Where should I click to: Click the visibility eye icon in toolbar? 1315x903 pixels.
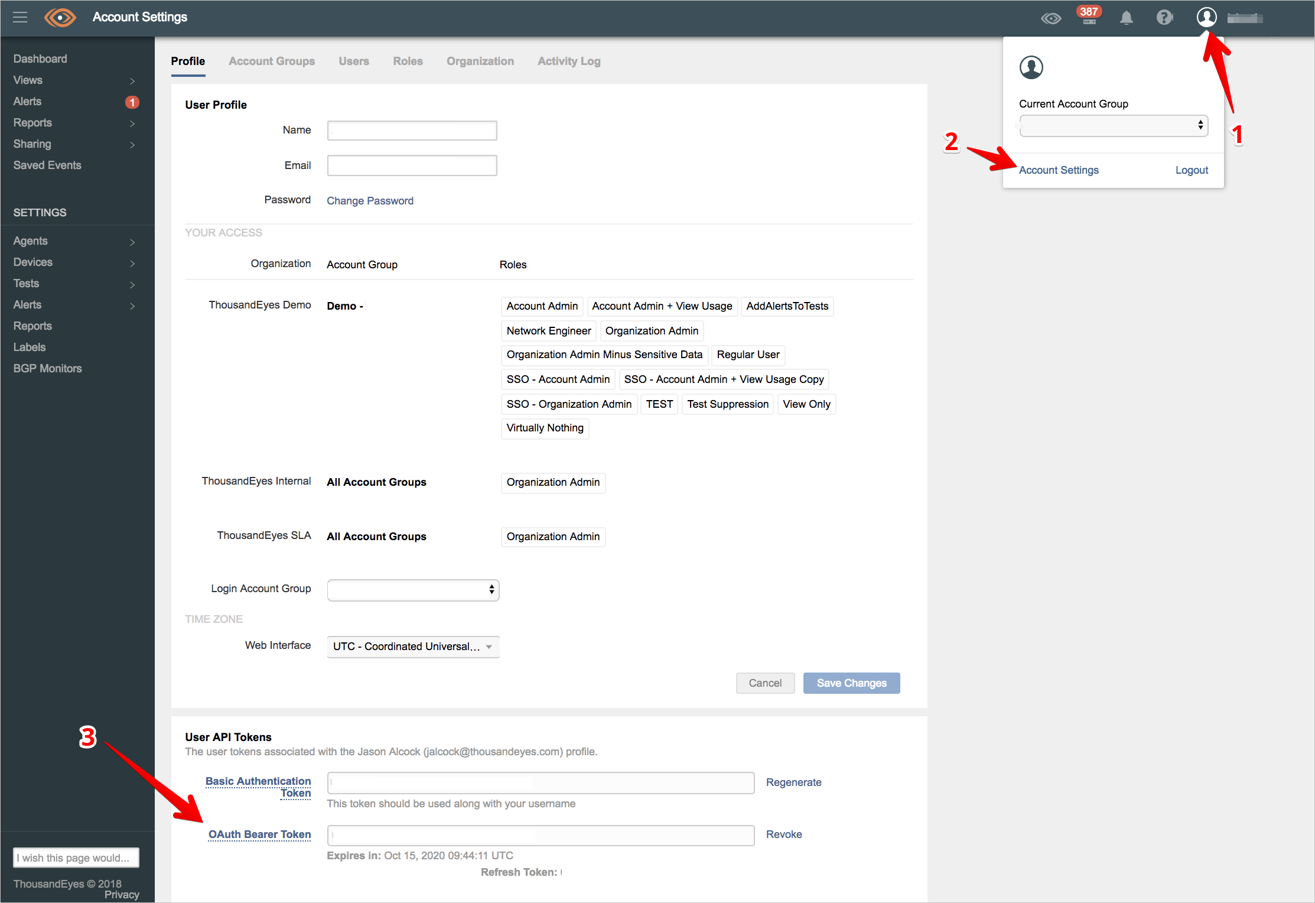coord(1052,19)
